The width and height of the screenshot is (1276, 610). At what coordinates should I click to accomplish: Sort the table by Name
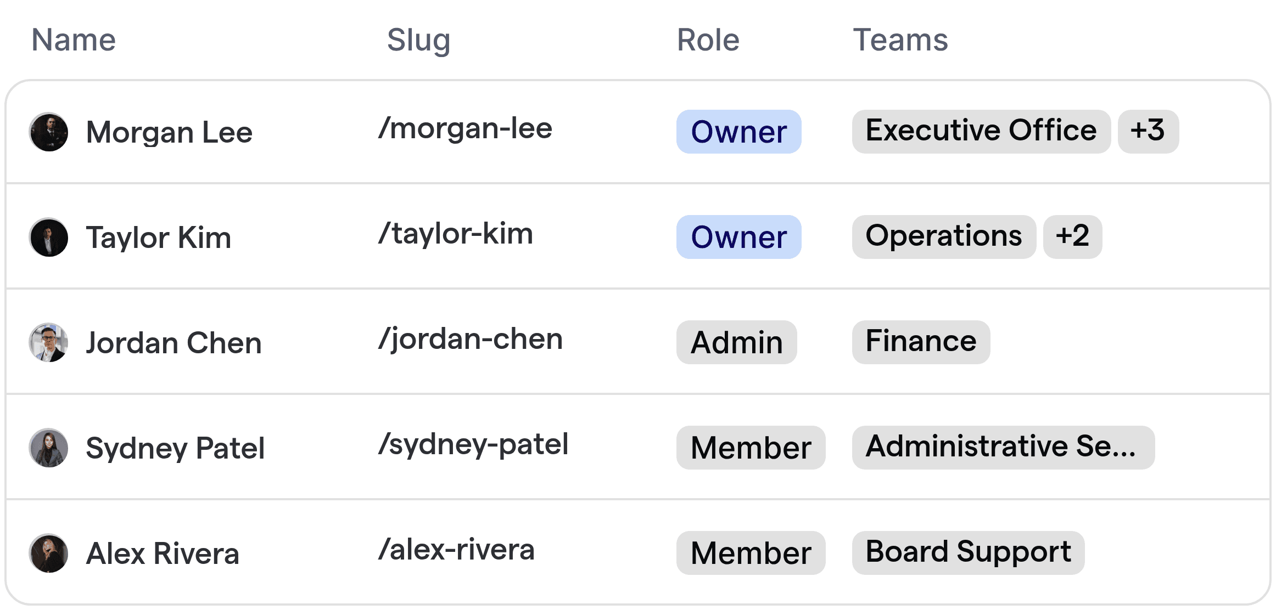coord(73,39)
